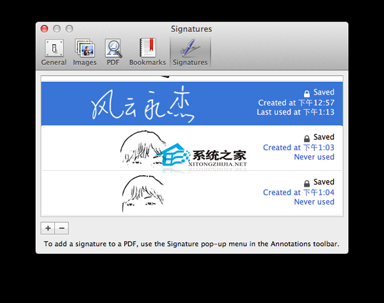This screenshot has height=303, width=384.
Task: Click "Never used" under the 下午1:03 signature
Action: pos(314,157)
